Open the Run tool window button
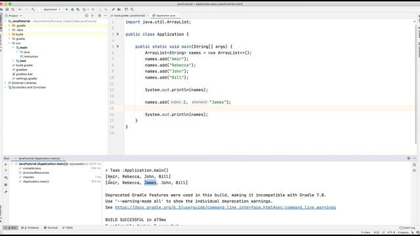 (x=10, y=228)
